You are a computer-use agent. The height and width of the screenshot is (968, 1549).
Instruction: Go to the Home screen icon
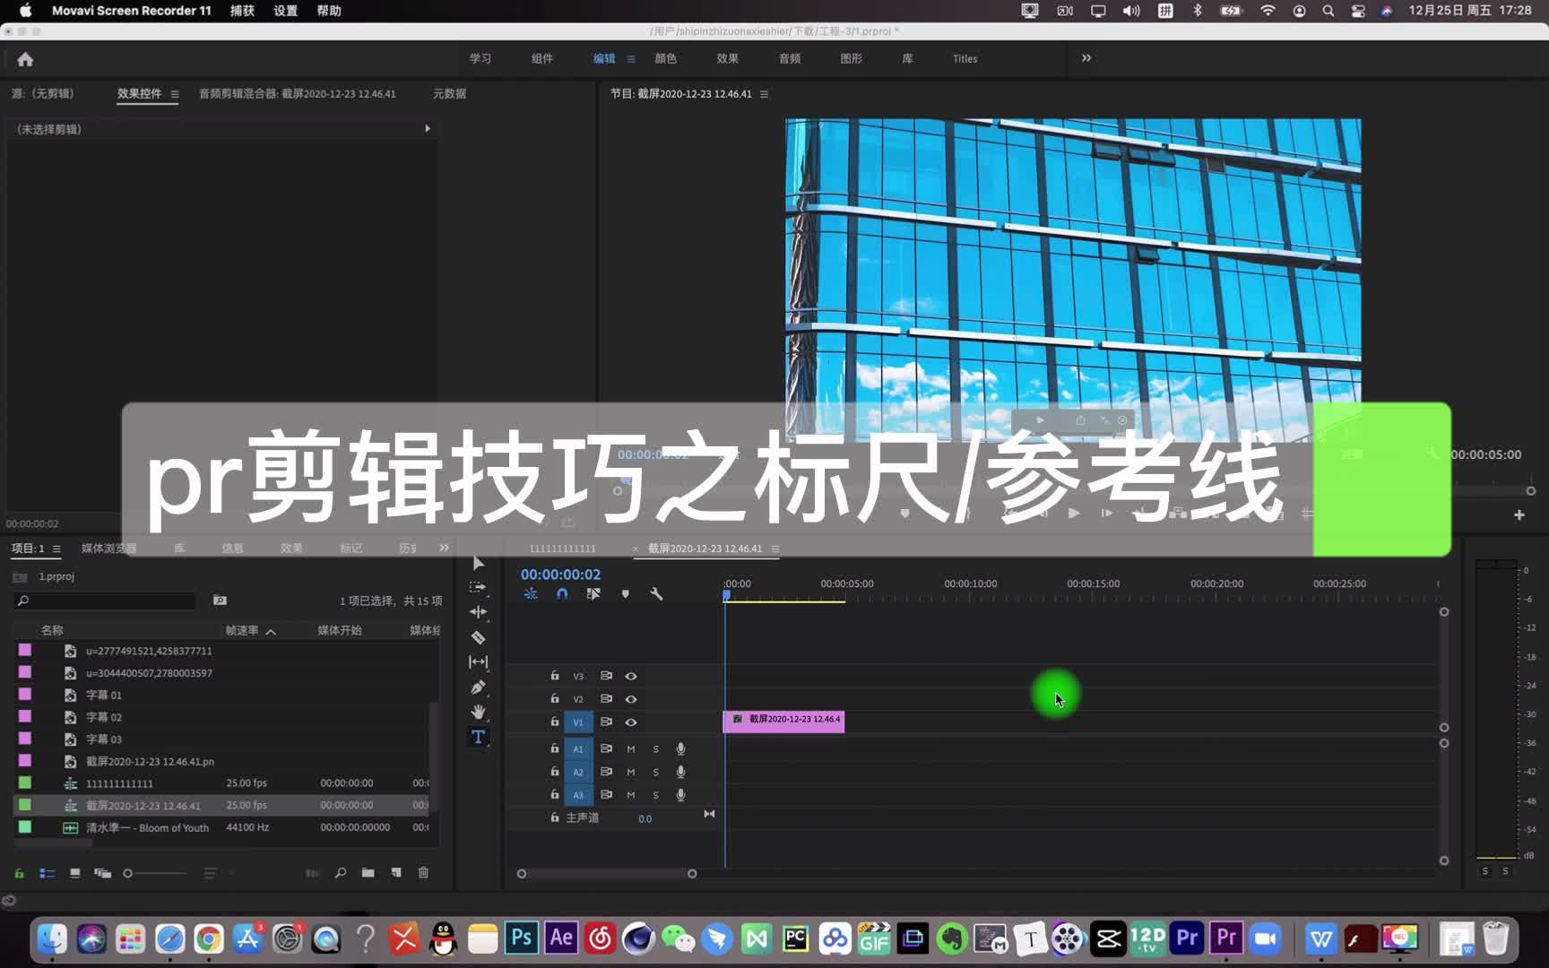(25, 59)
